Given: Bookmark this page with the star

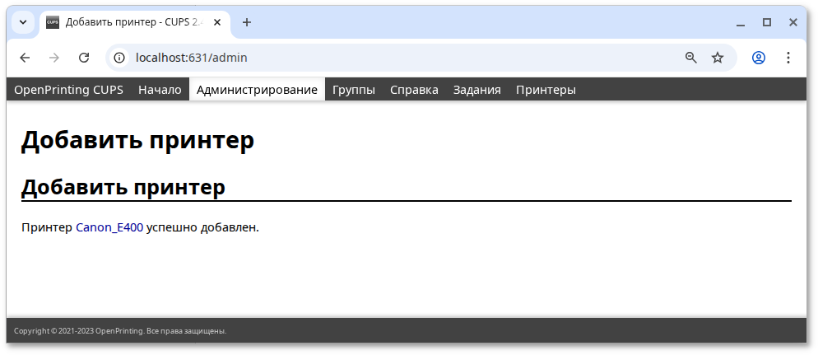Looking at the screenshot, I should click(718, 58).
